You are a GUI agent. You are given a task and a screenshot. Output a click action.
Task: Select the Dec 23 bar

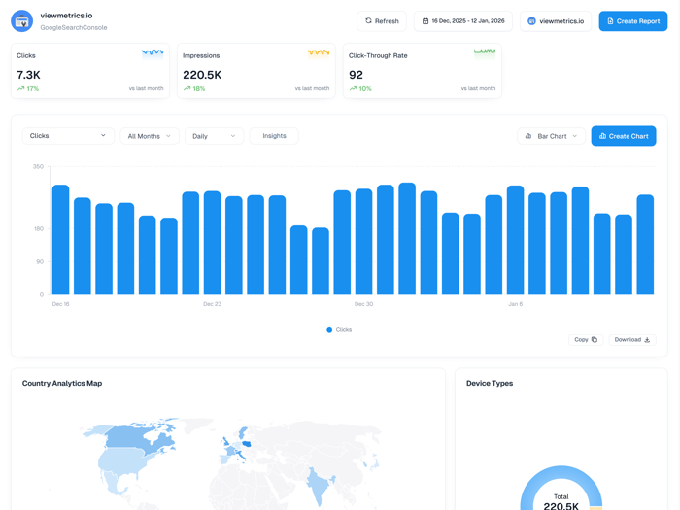tap(212, 243)
